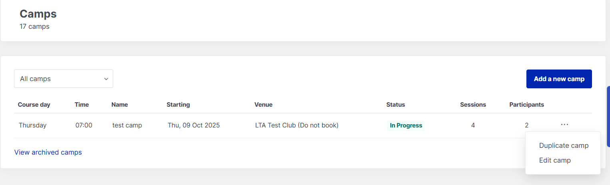Screen dimensions: 610x185
Task: Click the In Progress status badge
Action: [406, 125]
